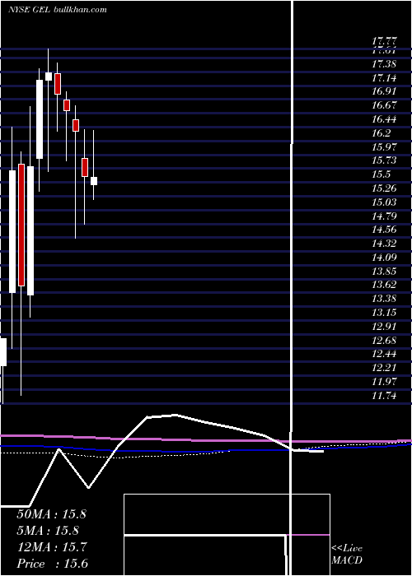Click the 11.97 price level label

click(x=384, y=381)
